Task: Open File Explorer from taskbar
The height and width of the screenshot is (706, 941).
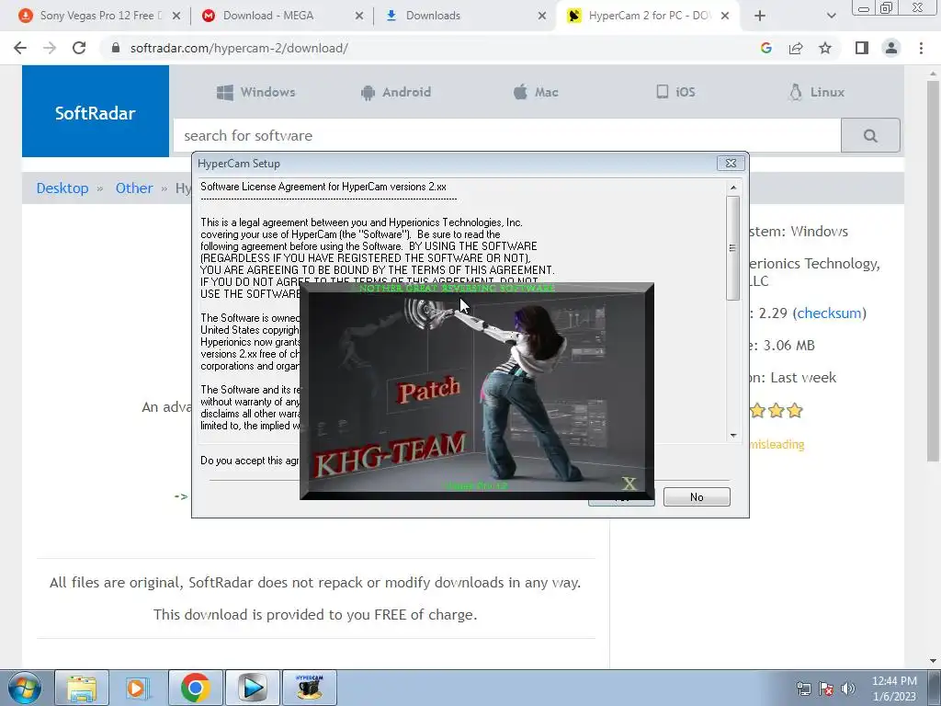Action: point(82,688)
